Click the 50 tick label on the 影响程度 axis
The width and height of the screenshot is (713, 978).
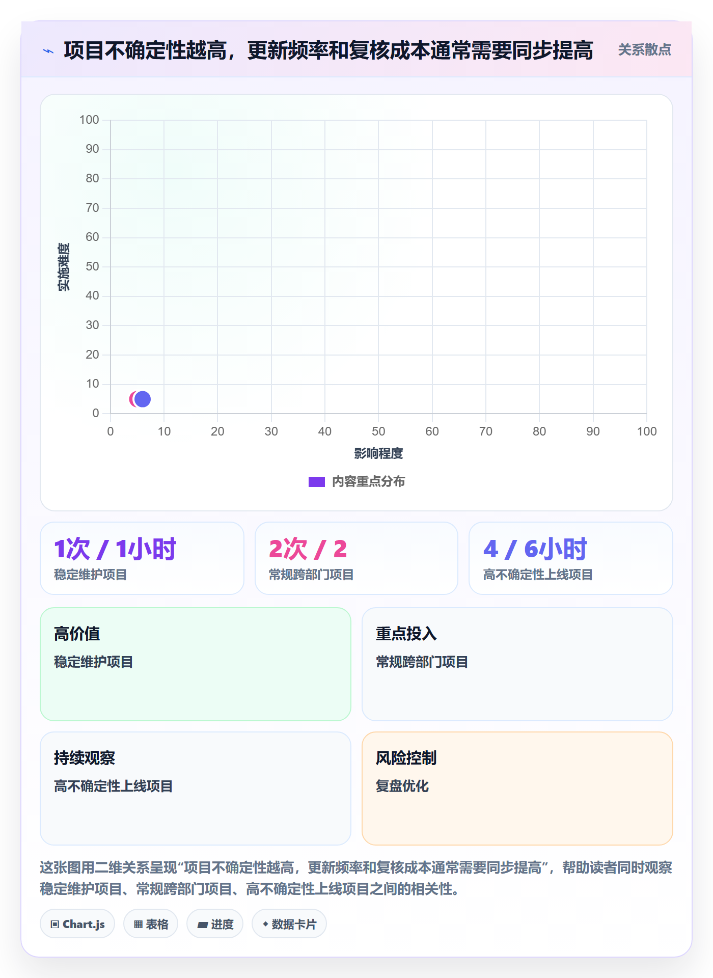(378, 432)
